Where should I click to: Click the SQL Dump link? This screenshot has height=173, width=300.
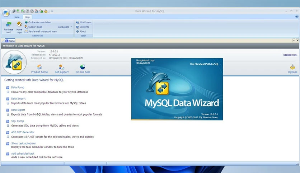point(18,121)
